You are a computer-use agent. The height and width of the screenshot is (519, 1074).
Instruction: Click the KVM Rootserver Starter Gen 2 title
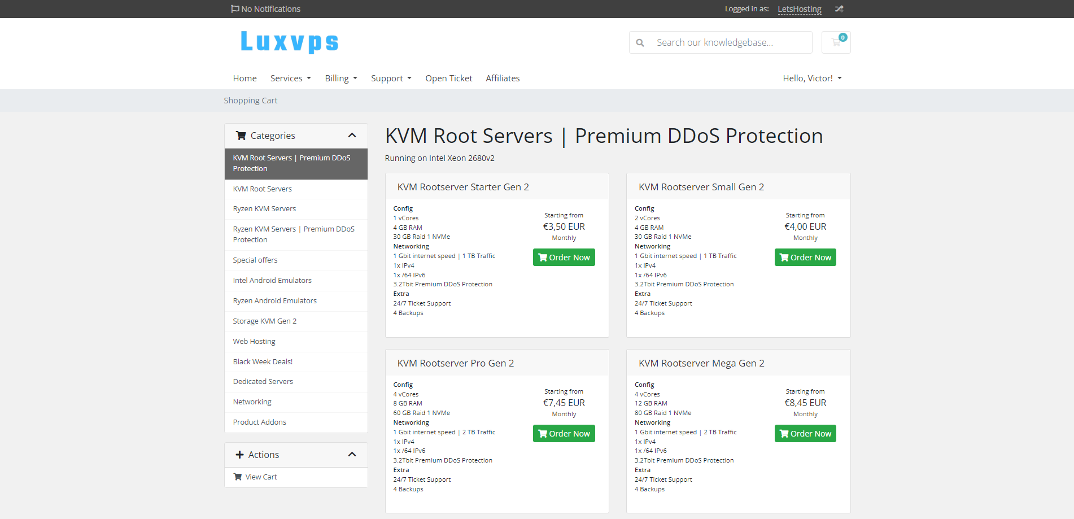(463, 187)
